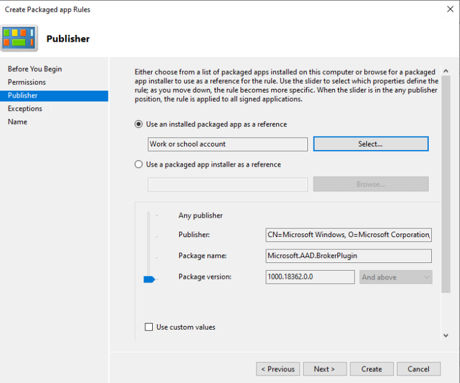Cancel the packaged app rule wizard

click(x=418, y=369)
